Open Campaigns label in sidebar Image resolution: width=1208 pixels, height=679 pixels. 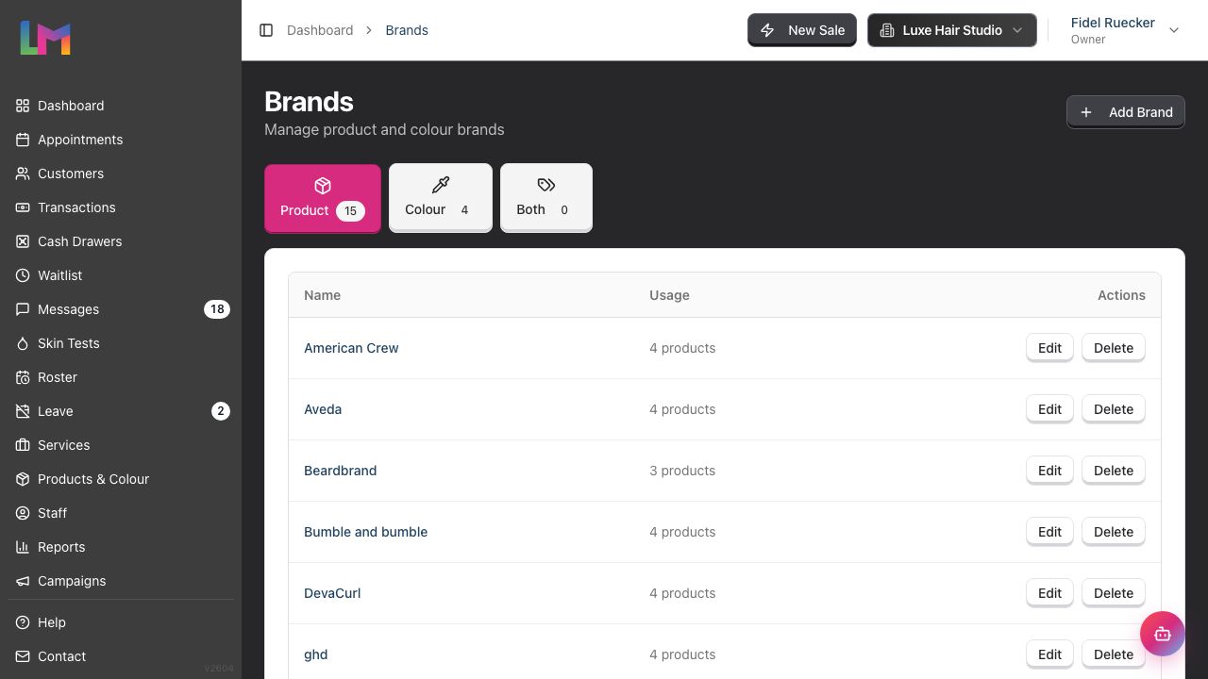coord(72,581)
